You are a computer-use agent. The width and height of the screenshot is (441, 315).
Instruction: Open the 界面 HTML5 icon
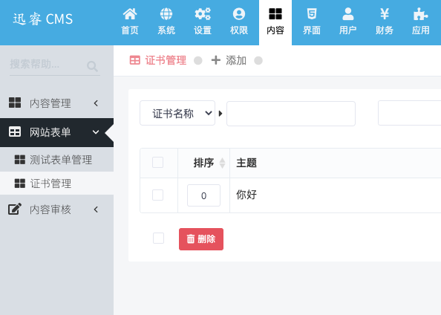(312, 14)
